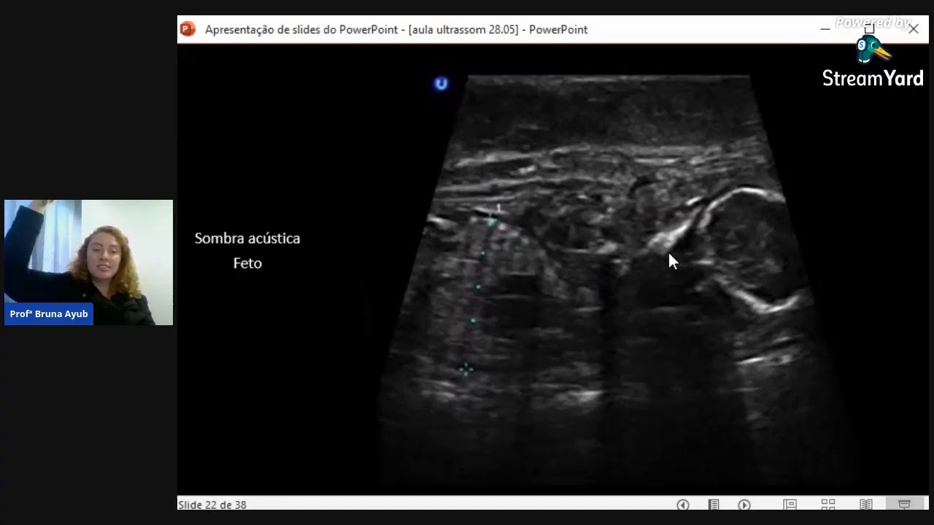Viewport: 934px width, 525px height.
Task: Click the presenter webcam video thumbnail
Action: tap(89, 262)
